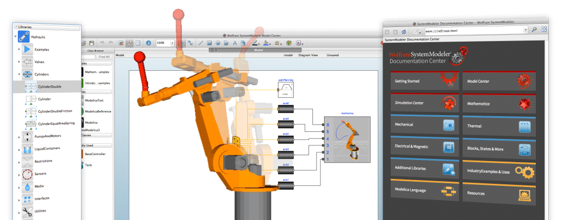This screenshot has width=565, height=220.
Task: Click the Validate model checkmark icon
Action: pos(289,43)
